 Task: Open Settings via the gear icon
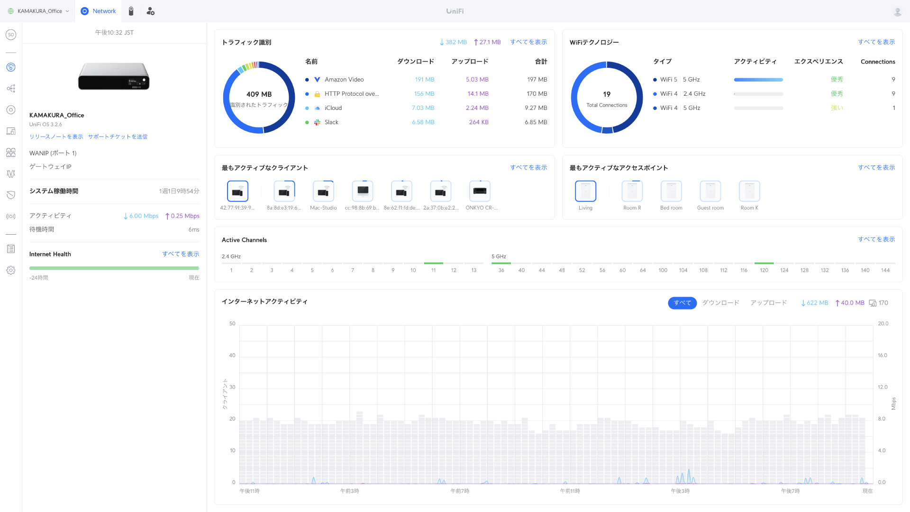pyautogui.click(x=10, y=270)
